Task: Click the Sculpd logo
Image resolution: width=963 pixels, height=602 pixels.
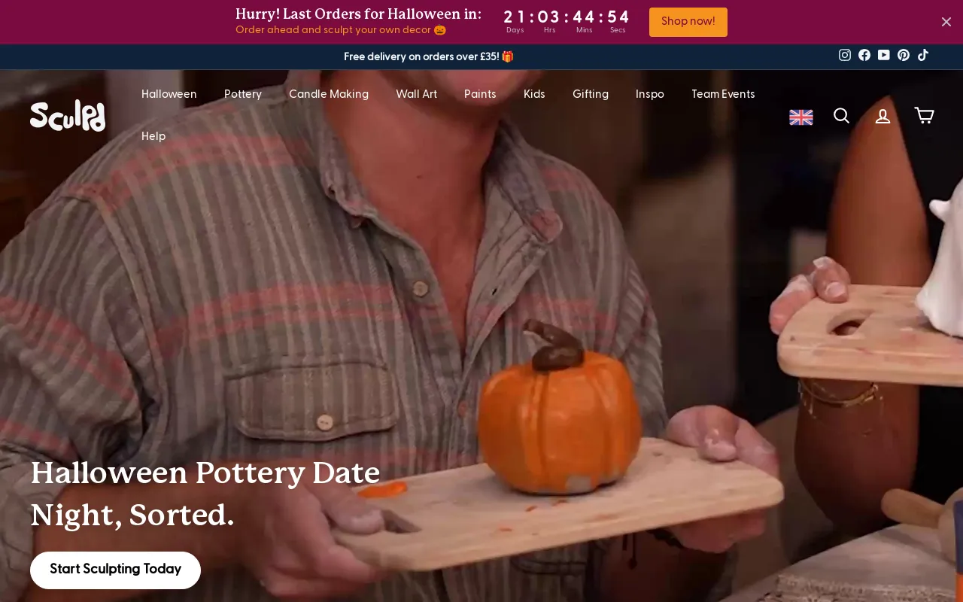Action: [68, 115]
